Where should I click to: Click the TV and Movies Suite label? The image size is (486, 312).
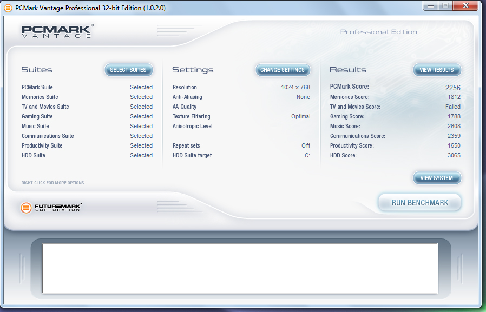point(45,107)
